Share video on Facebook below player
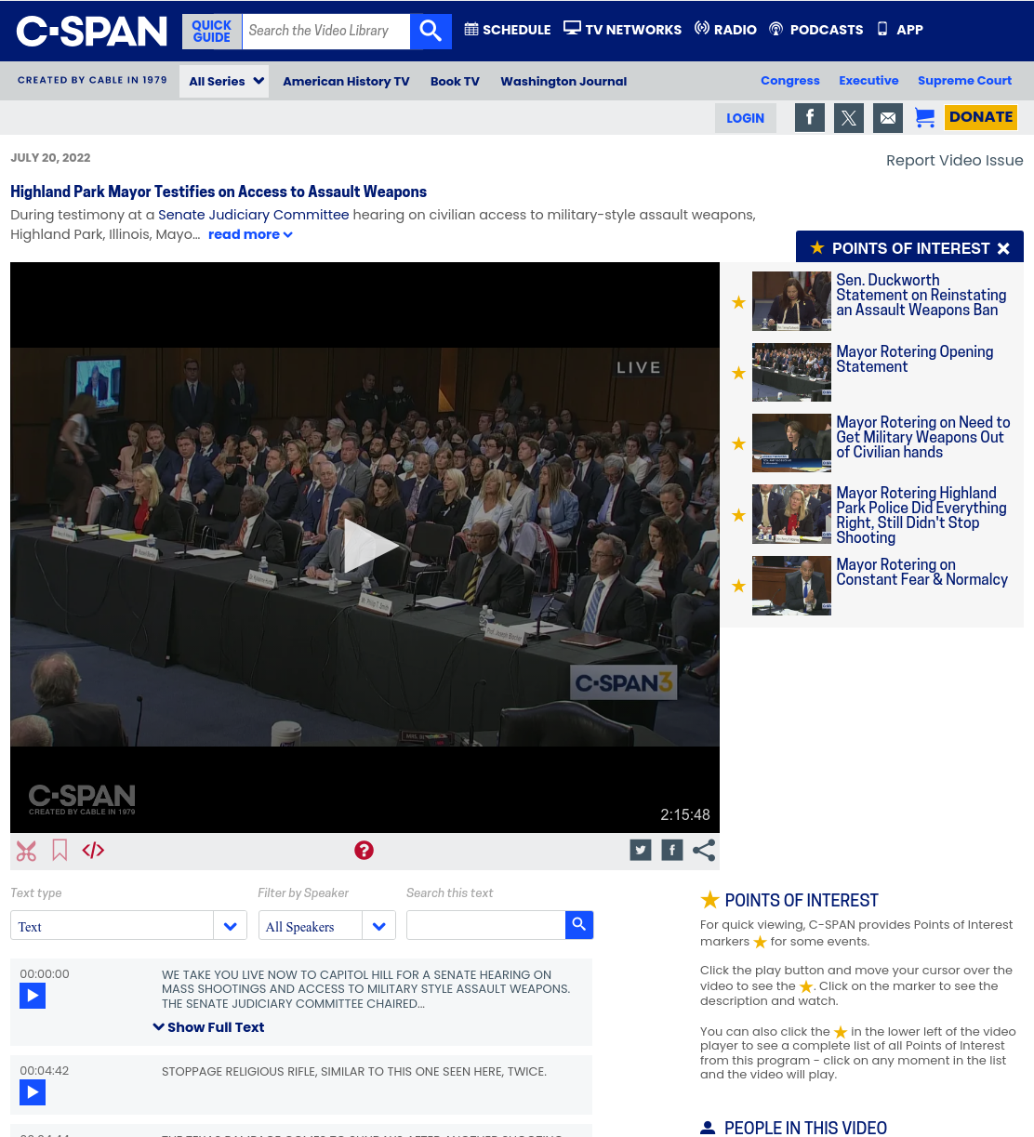The image size is (1034, 1137). [x=672, y=850]
